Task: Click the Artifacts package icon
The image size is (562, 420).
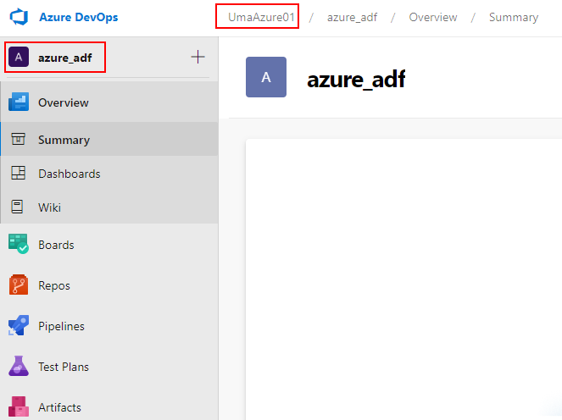Action: click(x=19, y=406)
